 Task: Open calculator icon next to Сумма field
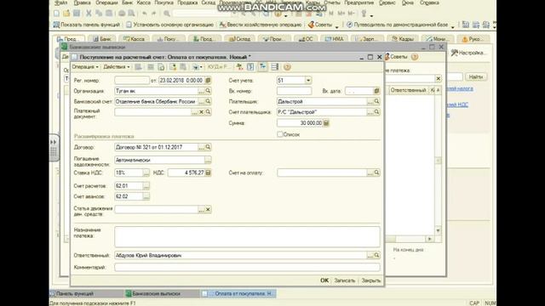tap(326, 122)
